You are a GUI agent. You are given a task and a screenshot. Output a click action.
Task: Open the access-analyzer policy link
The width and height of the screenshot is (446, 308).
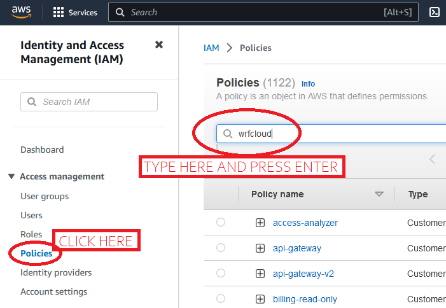point(305,223)
